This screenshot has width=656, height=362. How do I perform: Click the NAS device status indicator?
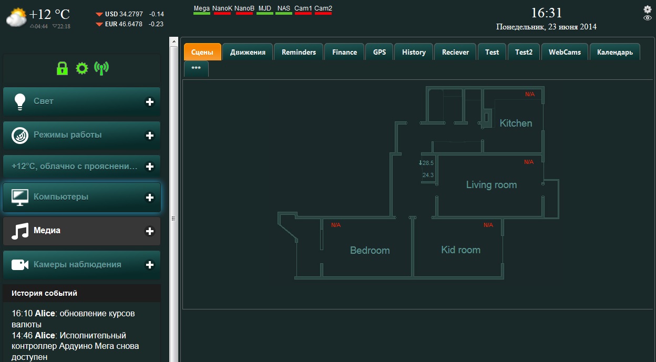pos(284,9)
